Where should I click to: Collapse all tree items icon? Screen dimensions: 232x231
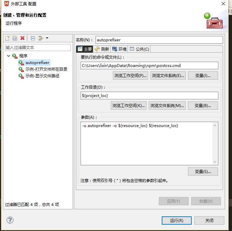[33, 38]
